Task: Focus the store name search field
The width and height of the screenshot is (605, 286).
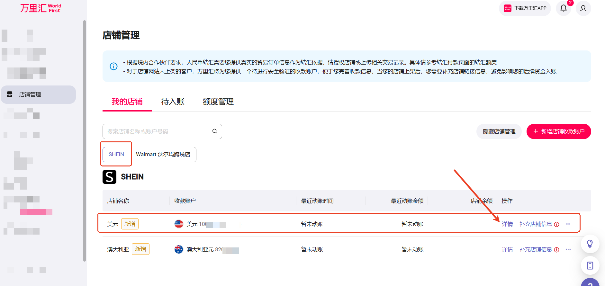Action: 158,131
